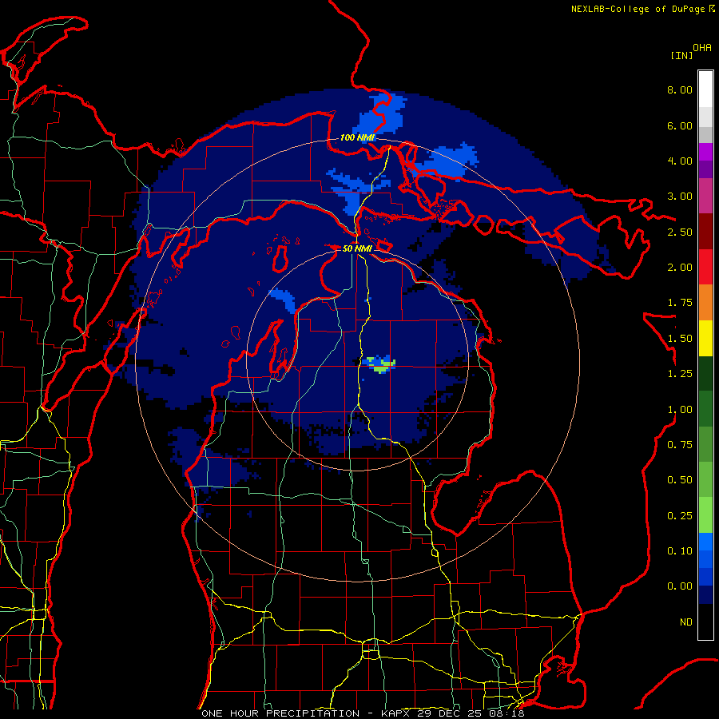Click the 3.00 legend value
The height and width of the screenshot is (719, 719).
click(680, 197)
